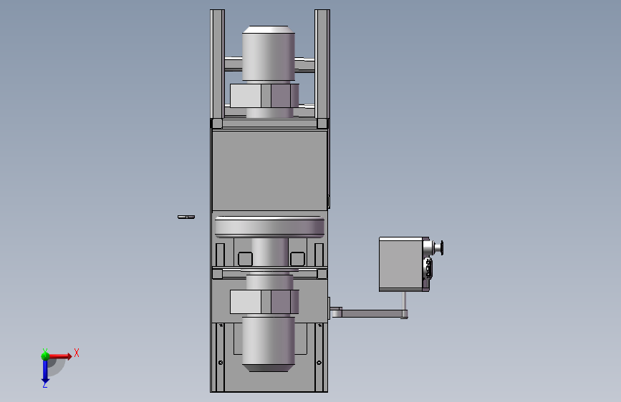Click the green Y origin ball of the triad
The image size is (621, 402).
tap(45, 356)
